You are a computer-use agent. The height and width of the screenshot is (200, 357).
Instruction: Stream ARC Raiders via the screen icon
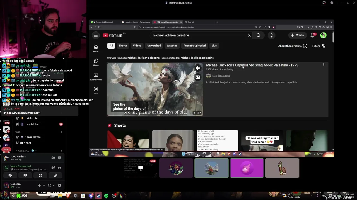[59, 158]
